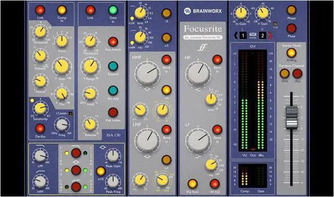
Task: Toggle the HMF Band In button
Action: point(166,60)
